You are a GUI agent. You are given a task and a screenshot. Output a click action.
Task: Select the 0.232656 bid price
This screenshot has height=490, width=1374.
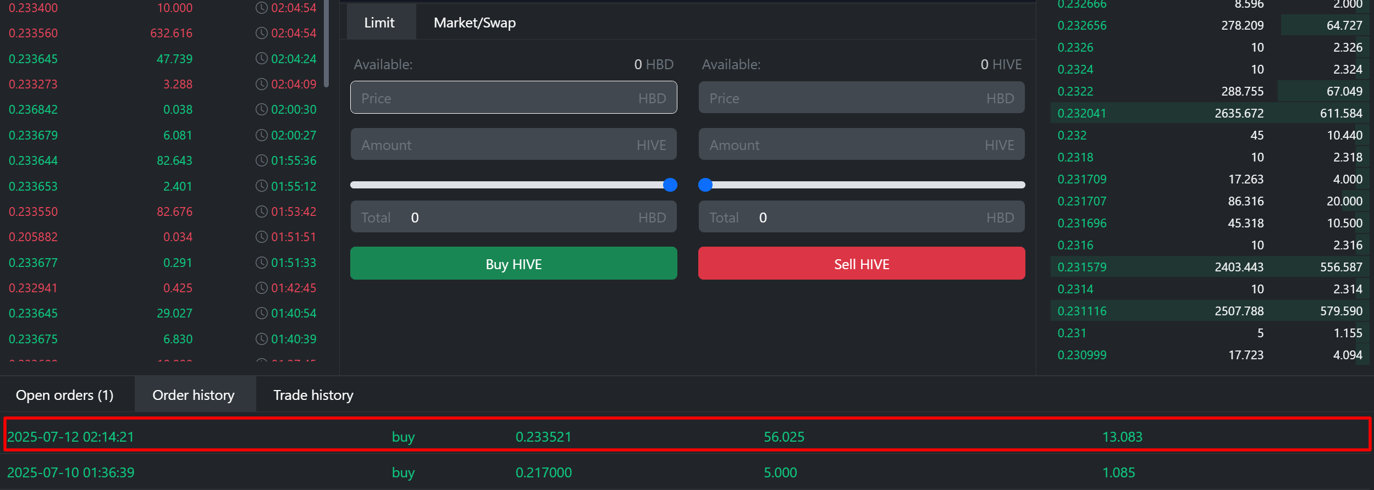1081,25
